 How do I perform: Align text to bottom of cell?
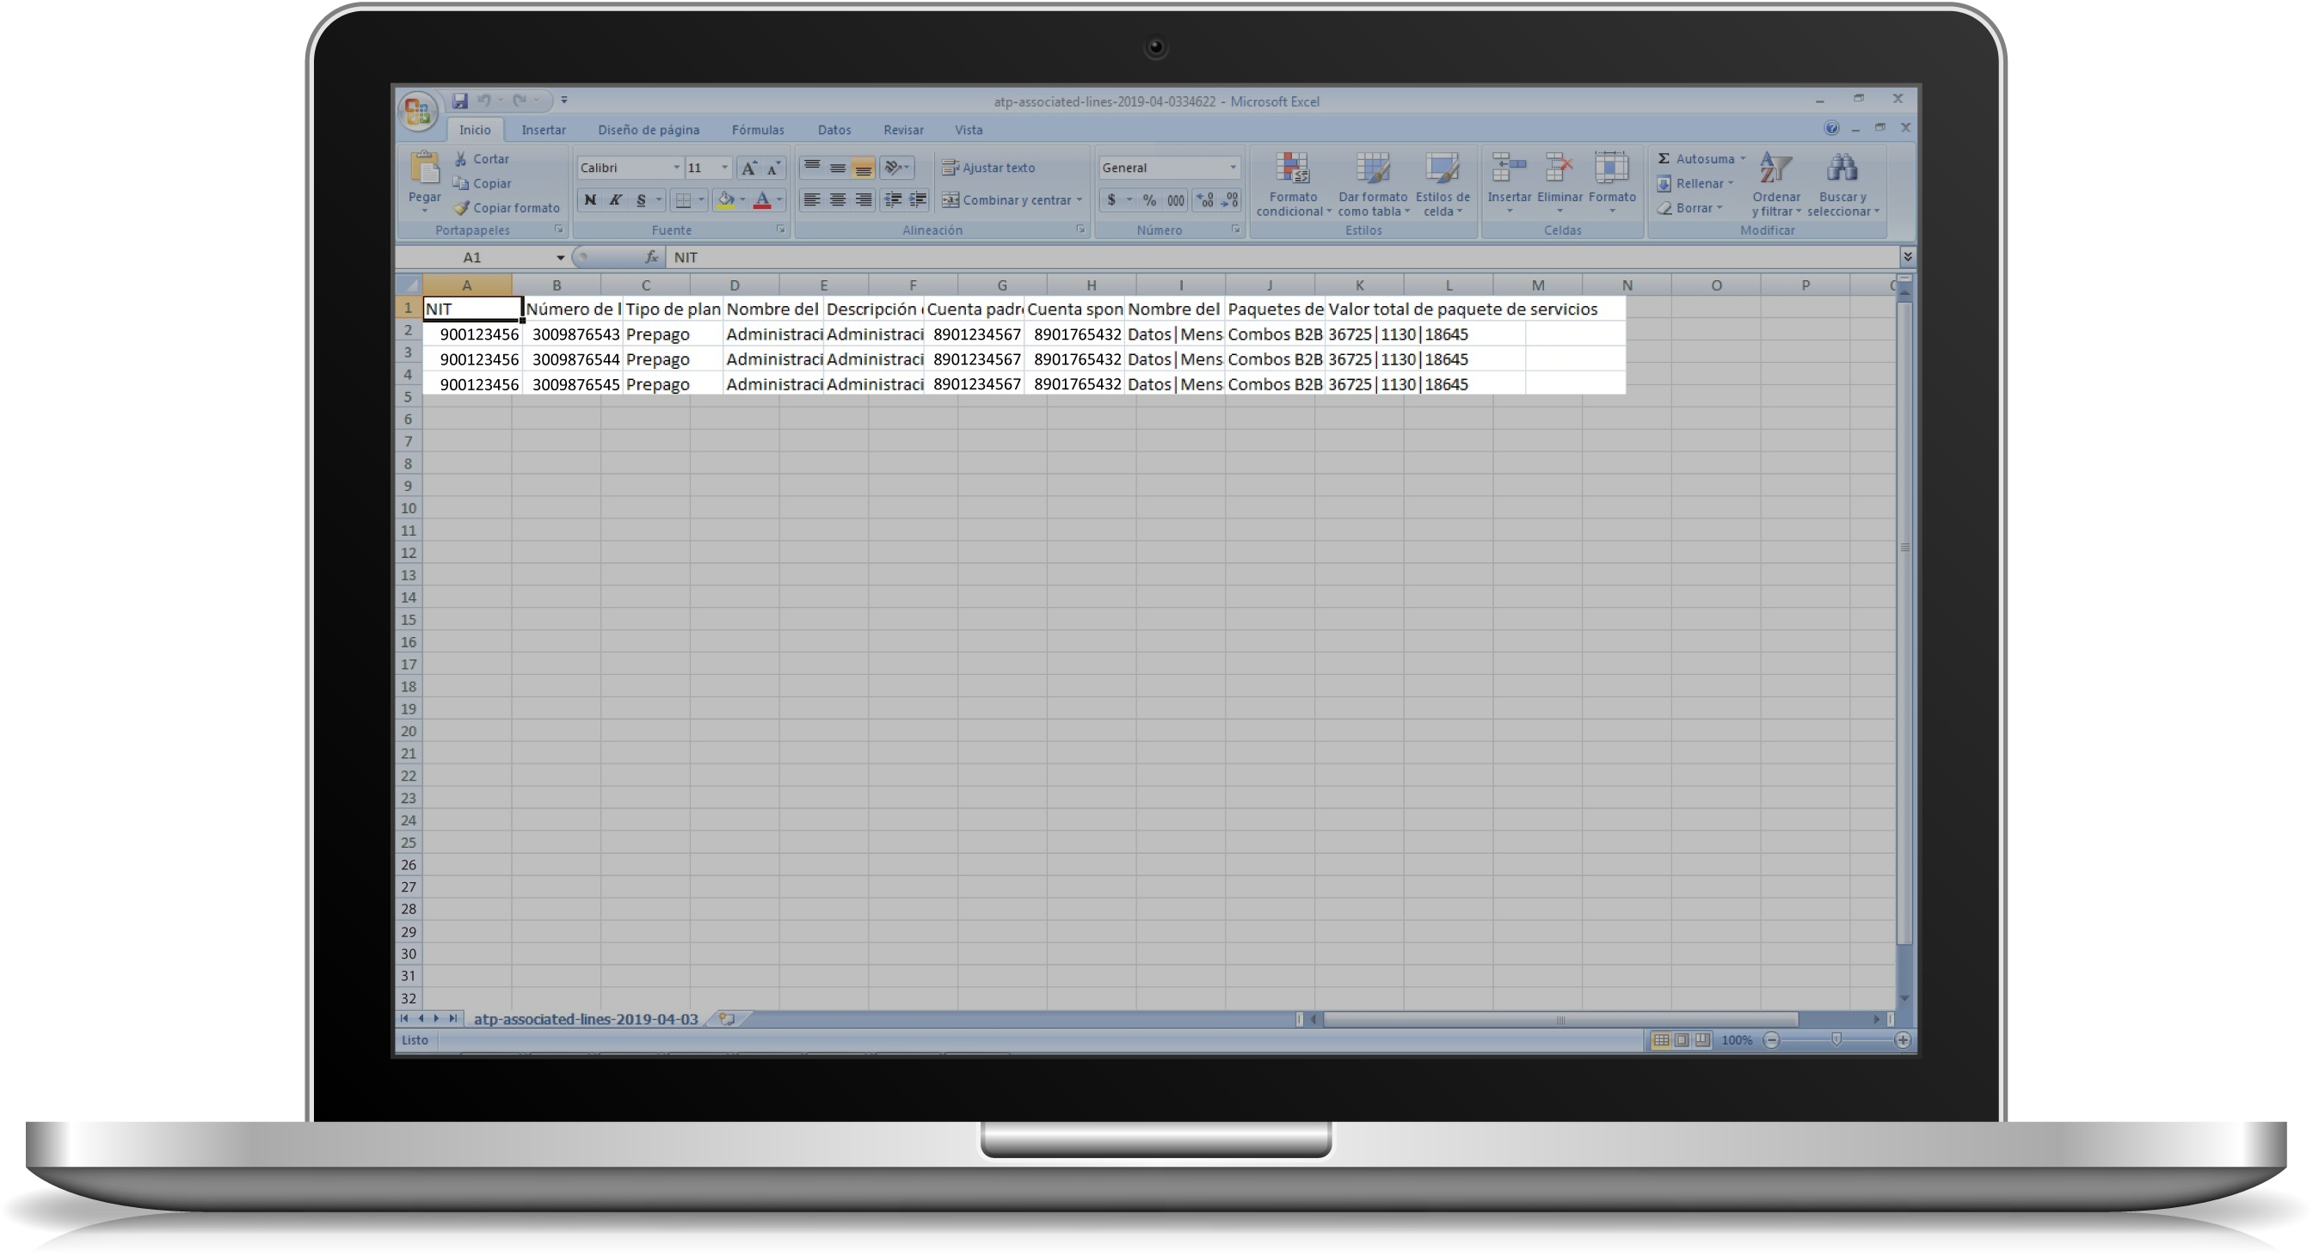click(863, 168)
